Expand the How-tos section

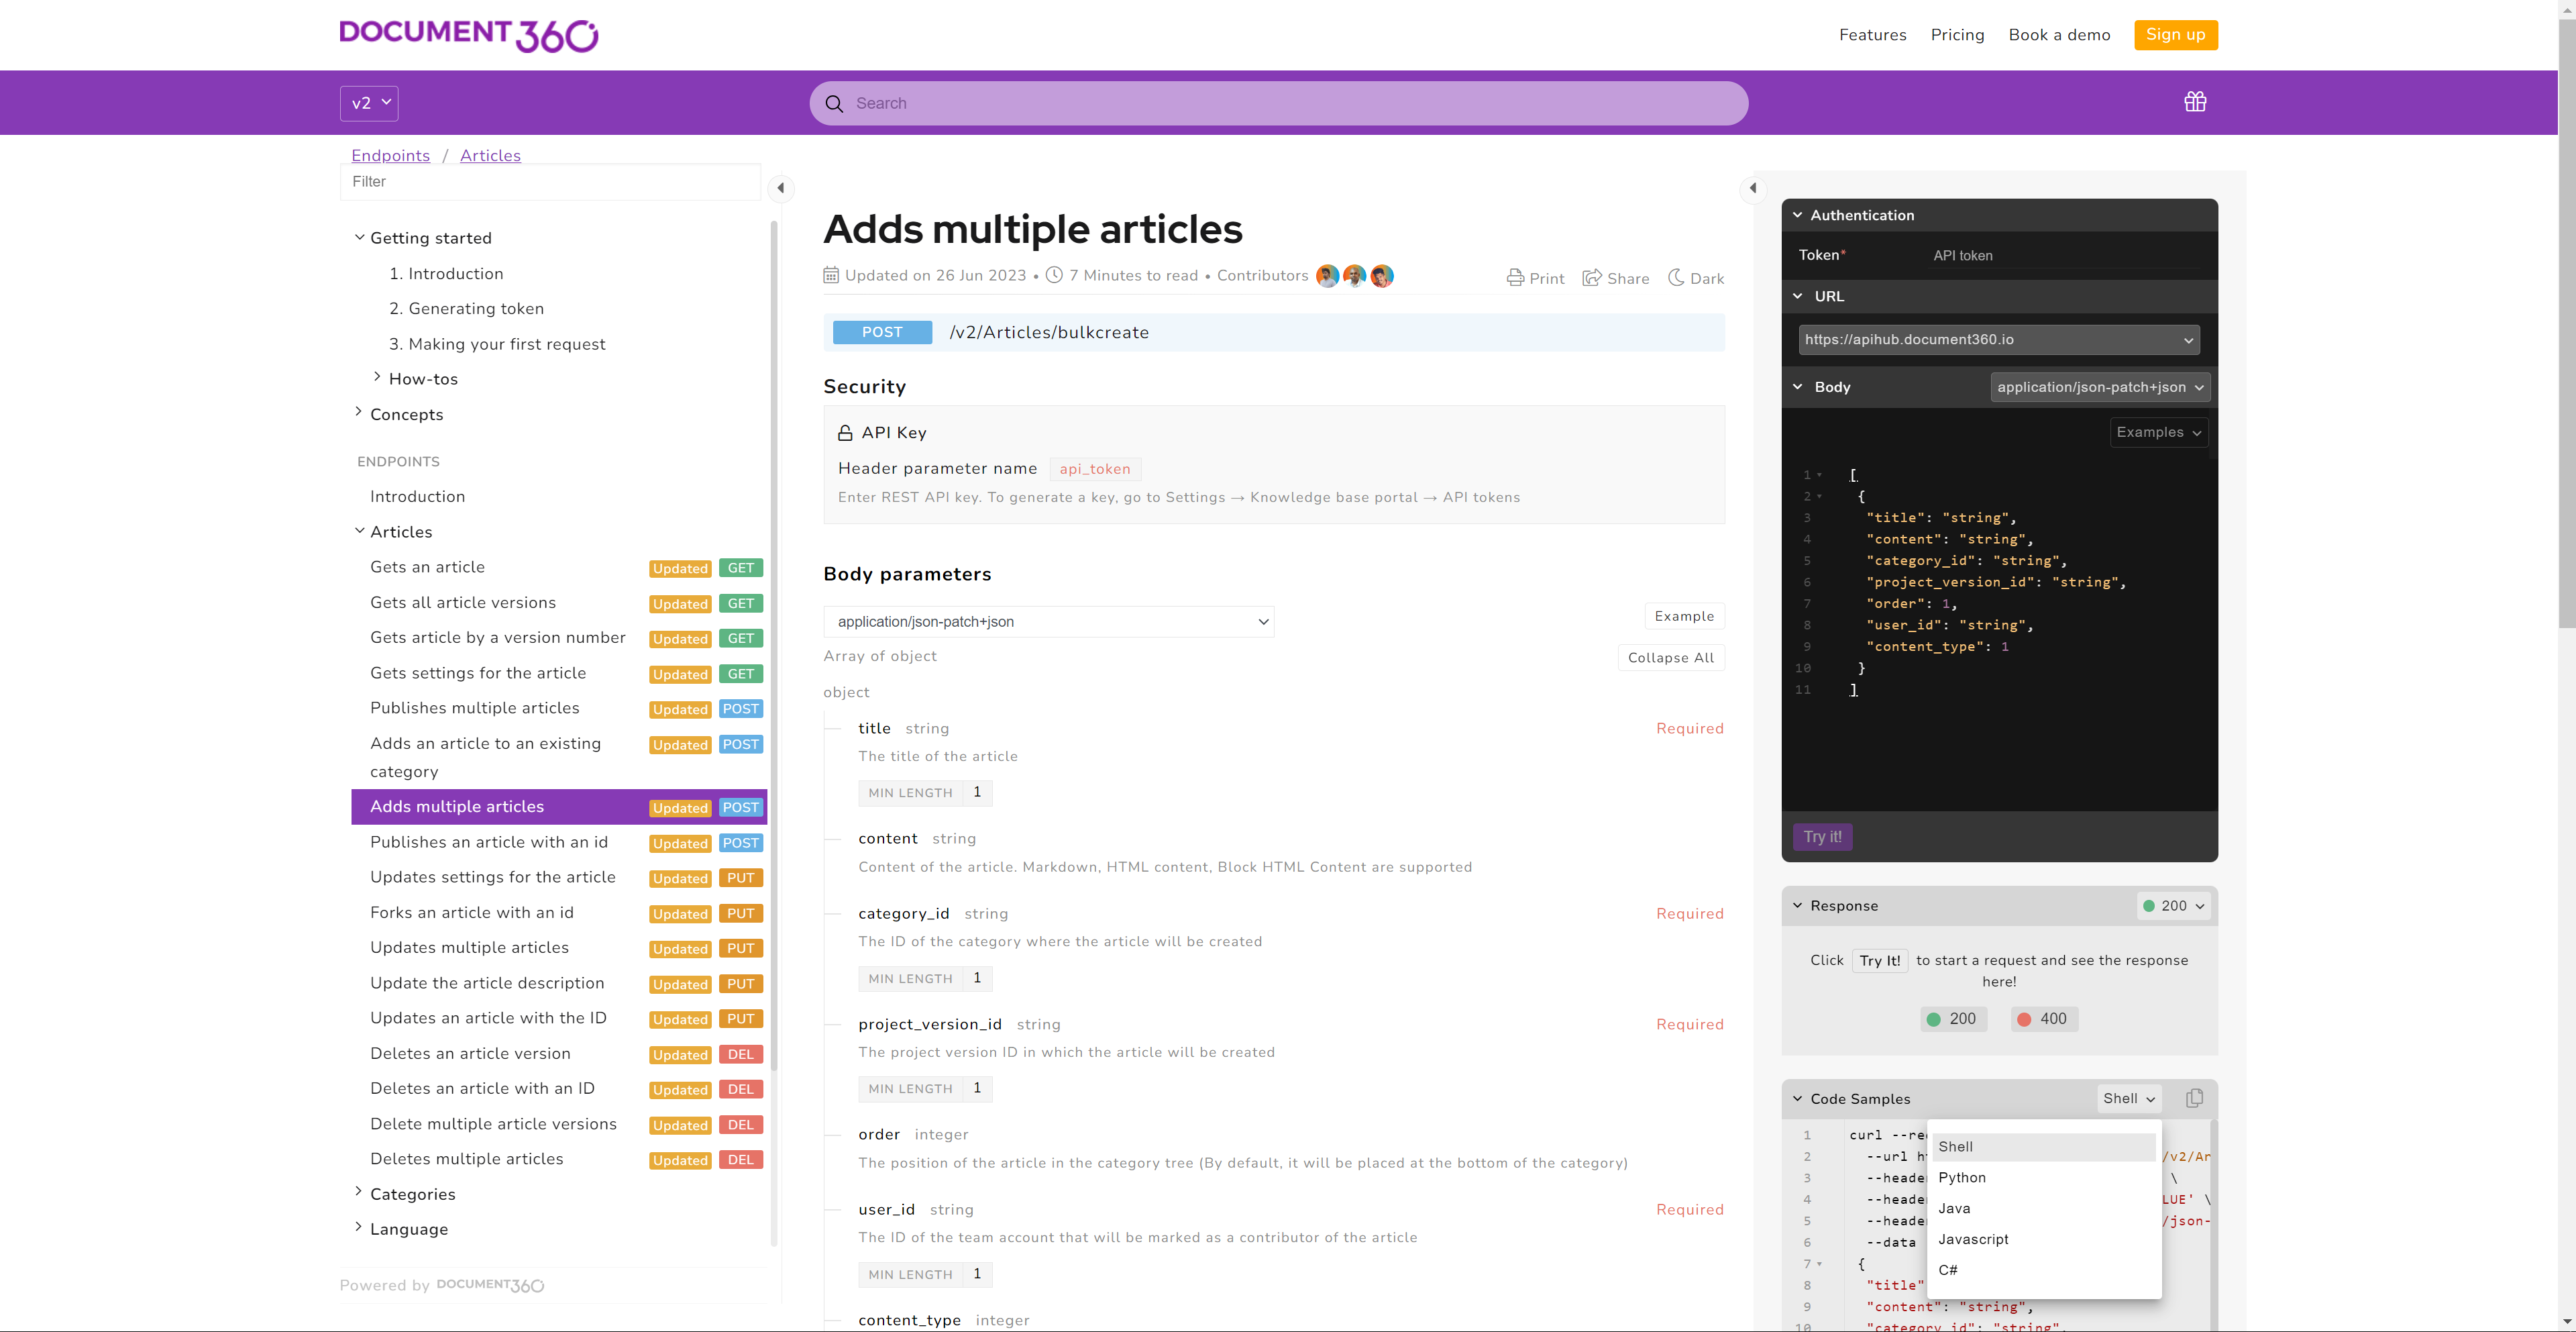click(377, 377)
